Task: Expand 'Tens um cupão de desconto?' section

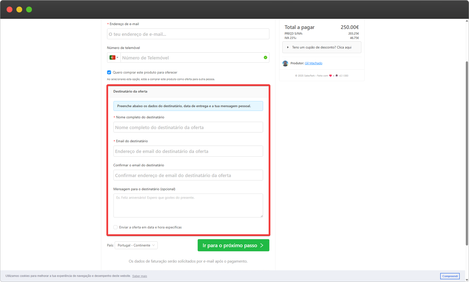Action: (322, 47)
